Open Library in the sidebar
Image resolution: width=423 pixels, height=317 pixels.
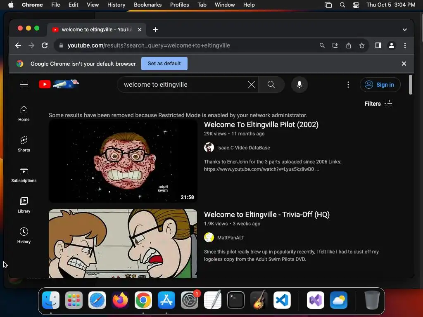click(x=24, y=205)
